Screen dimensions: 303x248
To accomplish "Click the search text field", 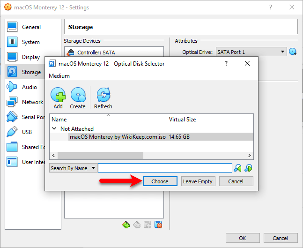I will pyautogui.click(x=165, y=168).
